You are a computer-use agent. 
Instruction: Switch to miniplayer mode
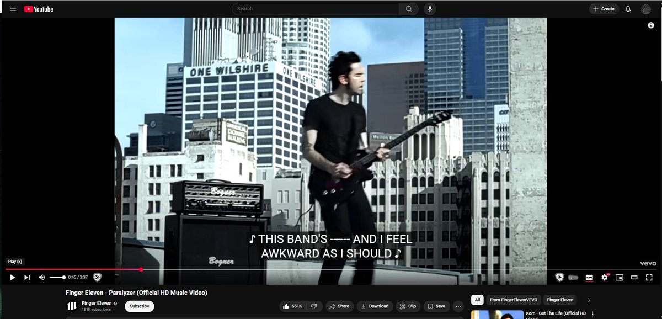620,277
